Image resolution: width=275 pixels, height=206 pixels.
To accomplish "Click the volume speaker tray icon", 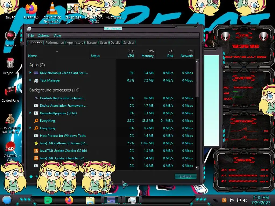I will click(x=245, y=200).
